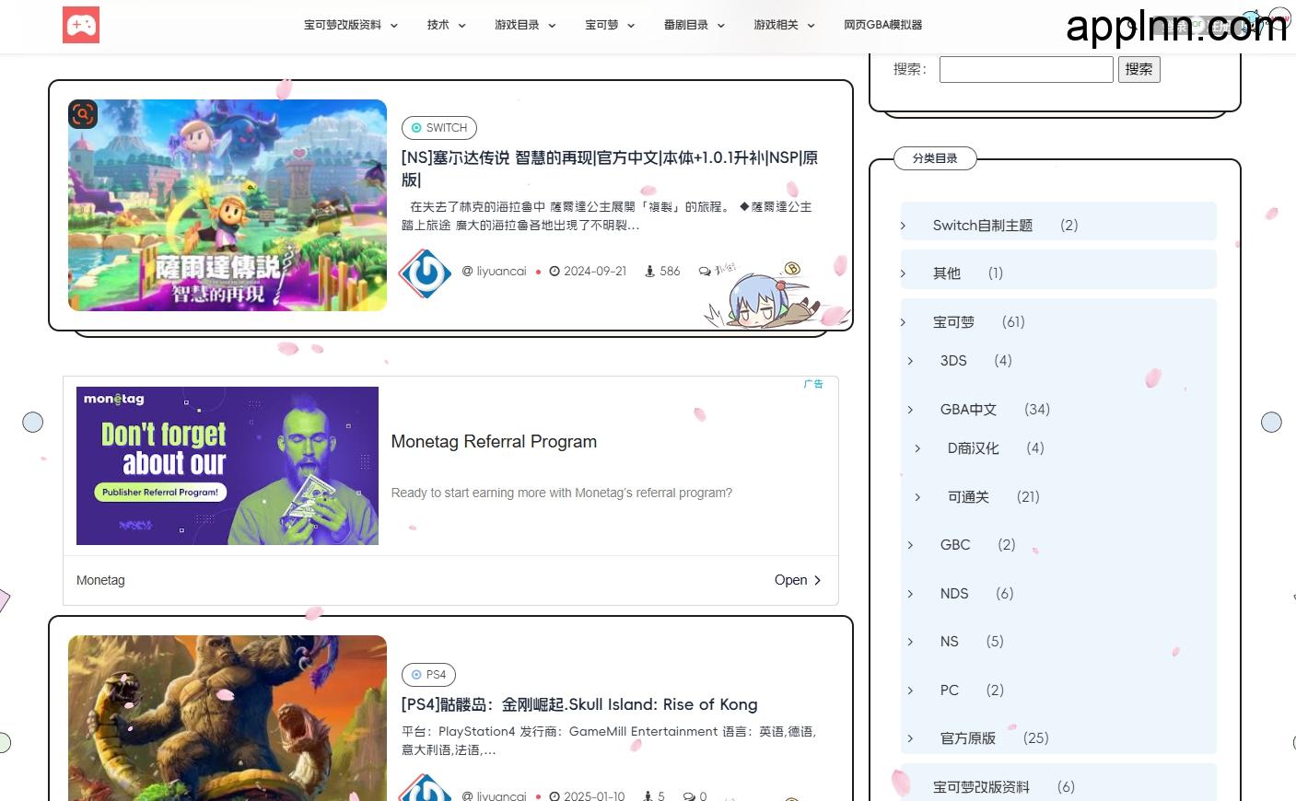
Task: Click the red gamepad site logo
Action: point(81,25)
